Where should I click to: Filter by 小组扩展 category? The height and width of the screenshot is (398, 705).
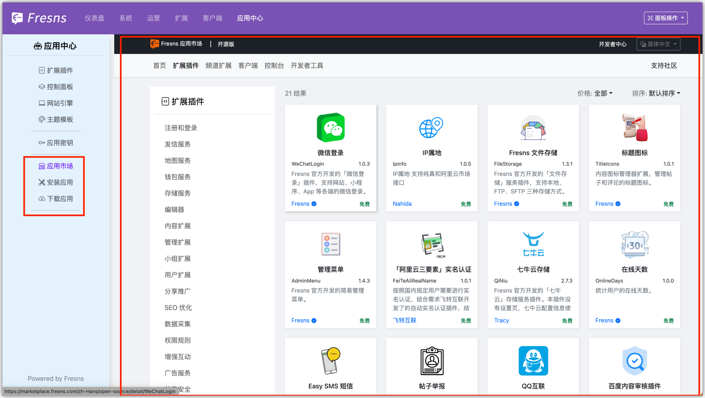[178, 259]
